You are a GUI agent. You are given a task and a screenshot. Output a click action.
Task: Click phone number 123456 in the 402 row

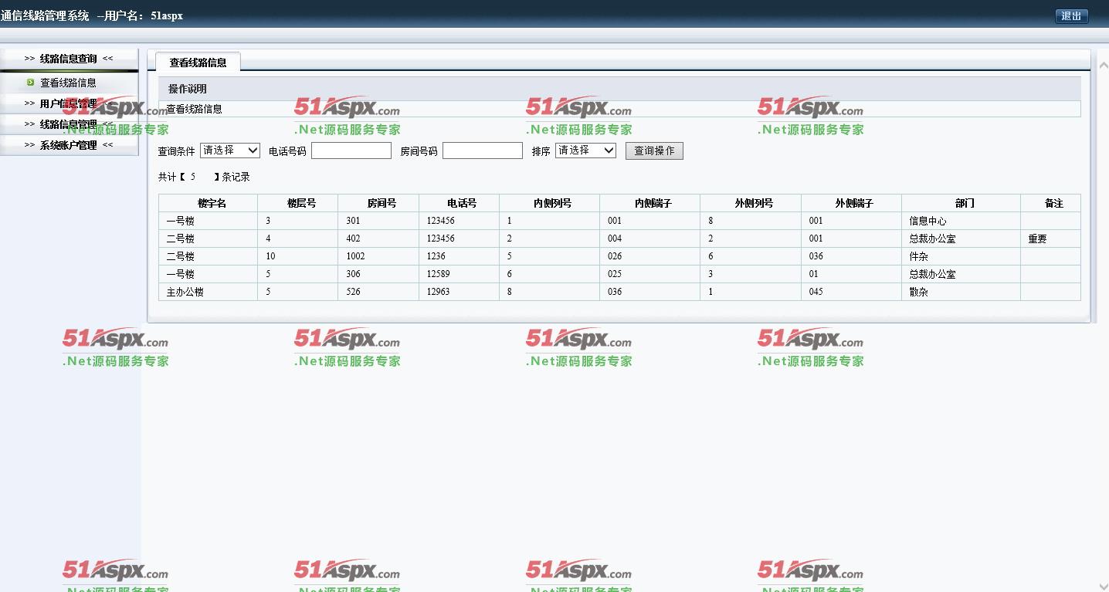(440, 238)
